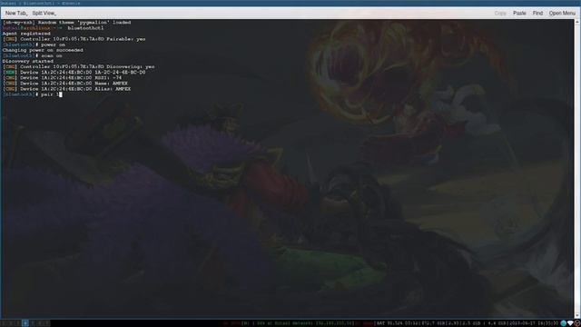This screenshot has height=327, width=581.
Task: Click the white diamond tray icon
Action: (570, 323)
